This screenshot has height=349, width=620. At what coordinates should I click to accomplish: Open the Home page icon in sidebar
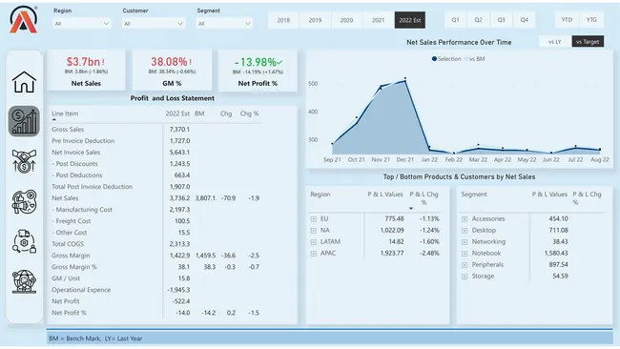click(24, 82)
